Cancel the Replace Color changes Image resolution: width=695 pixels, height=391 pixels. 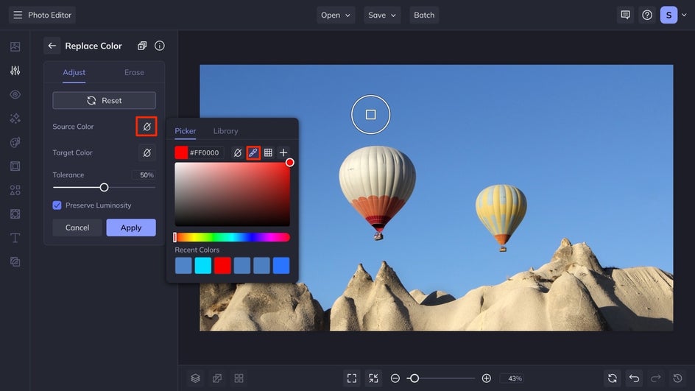click(77, 228)
